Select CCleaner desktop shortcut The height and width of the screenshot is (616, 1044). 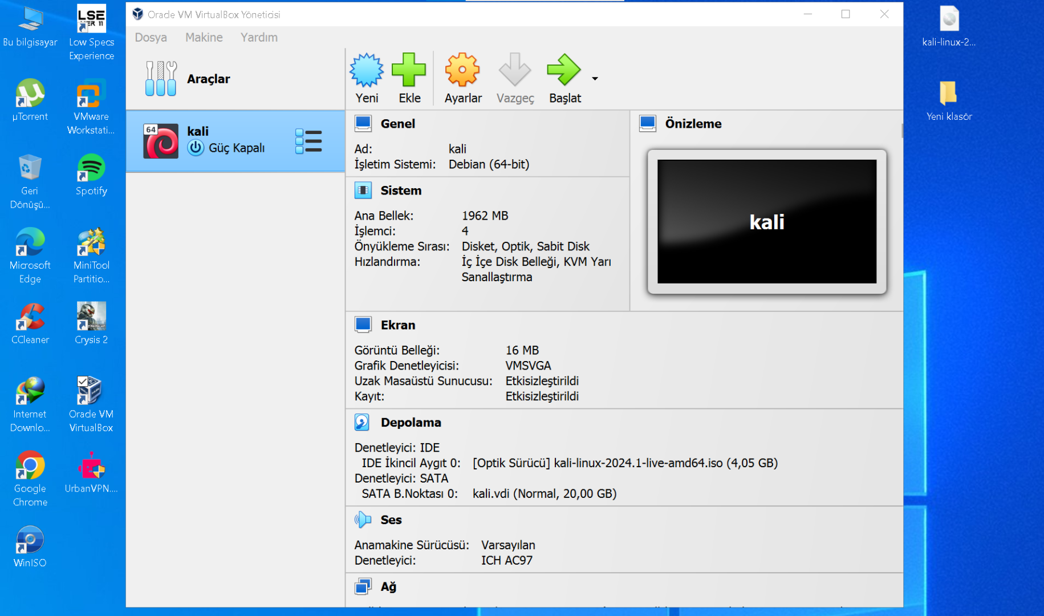(30, 324)
